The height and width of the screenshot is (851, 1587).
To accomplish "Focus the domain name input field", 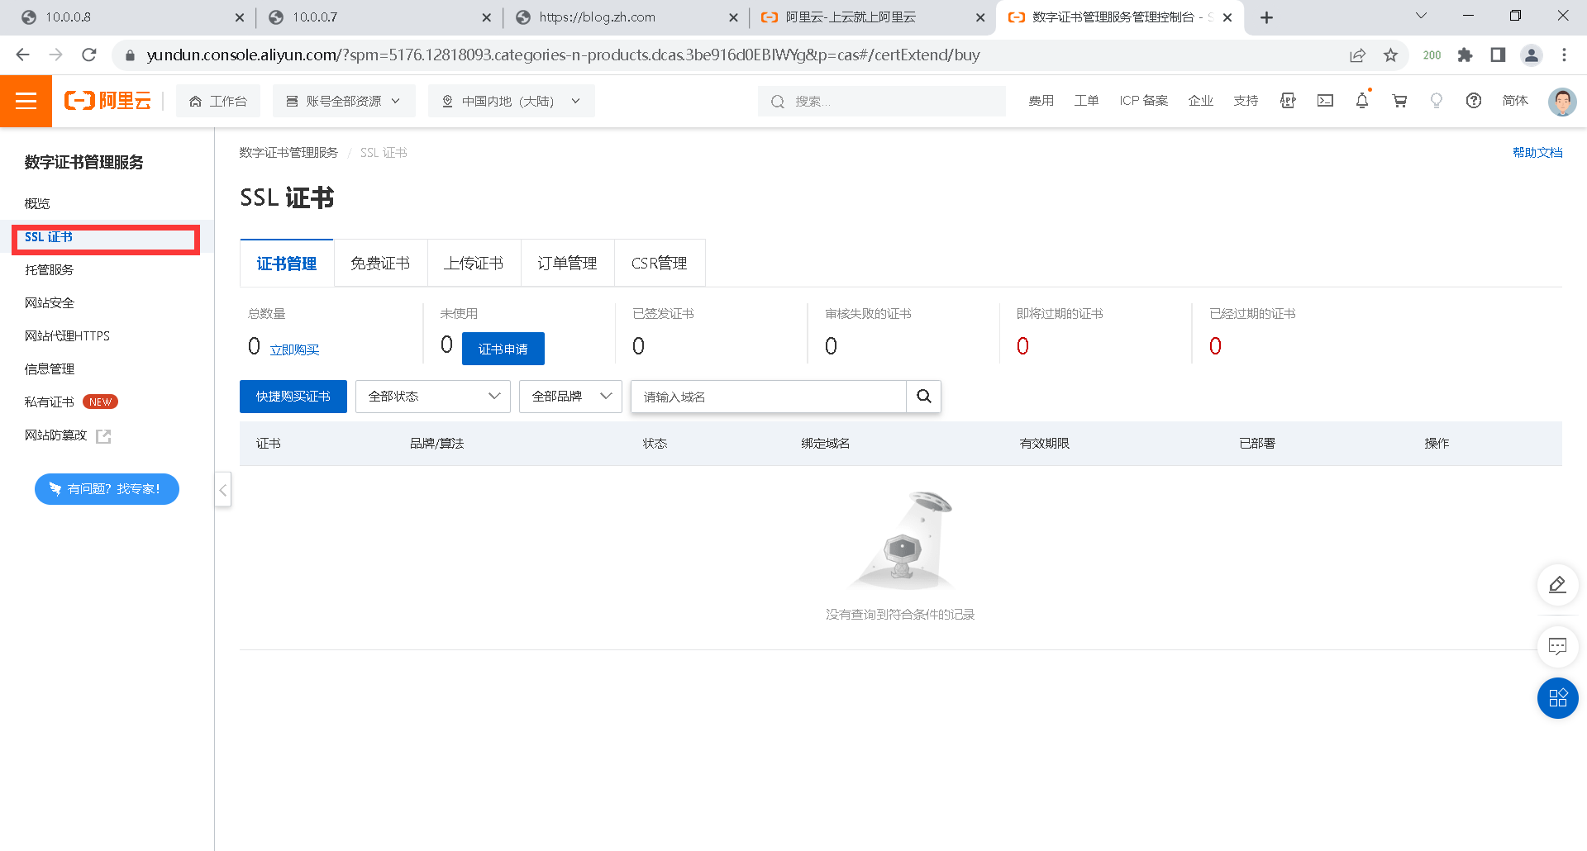I will (769, 397).
